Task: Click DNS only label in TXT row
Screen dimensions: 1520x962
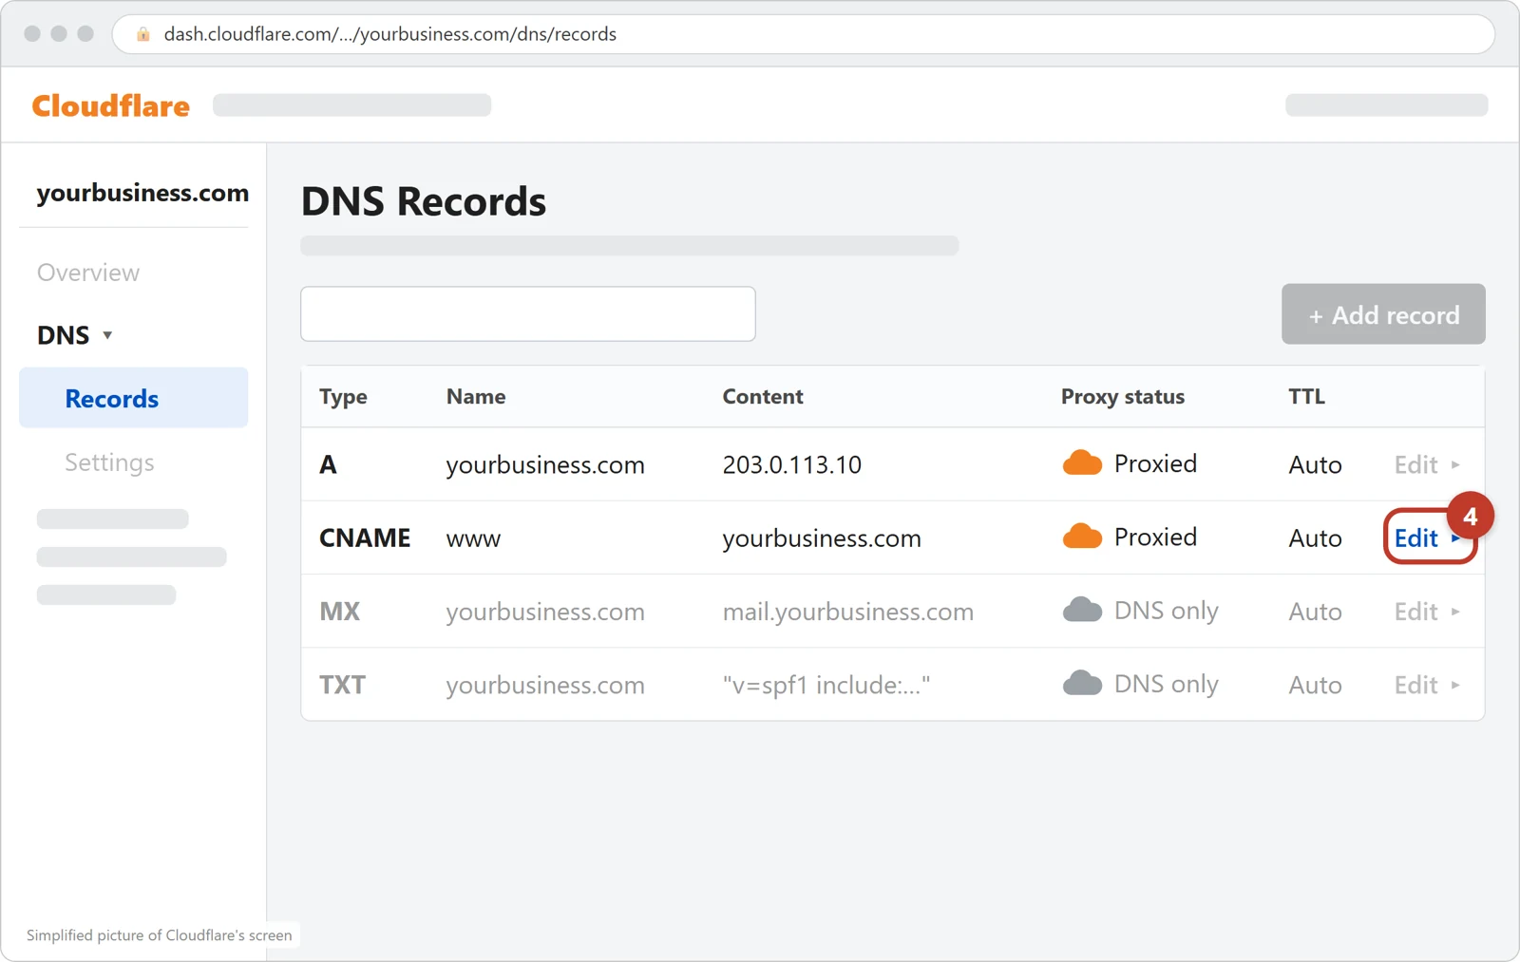Action: pyautogui.click(x=1167, y=684)
